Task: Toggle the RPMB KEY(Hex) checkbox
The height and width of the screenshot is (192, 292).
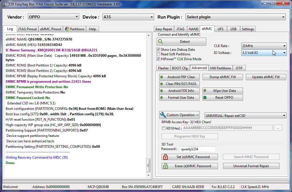Action: [164, 128]
